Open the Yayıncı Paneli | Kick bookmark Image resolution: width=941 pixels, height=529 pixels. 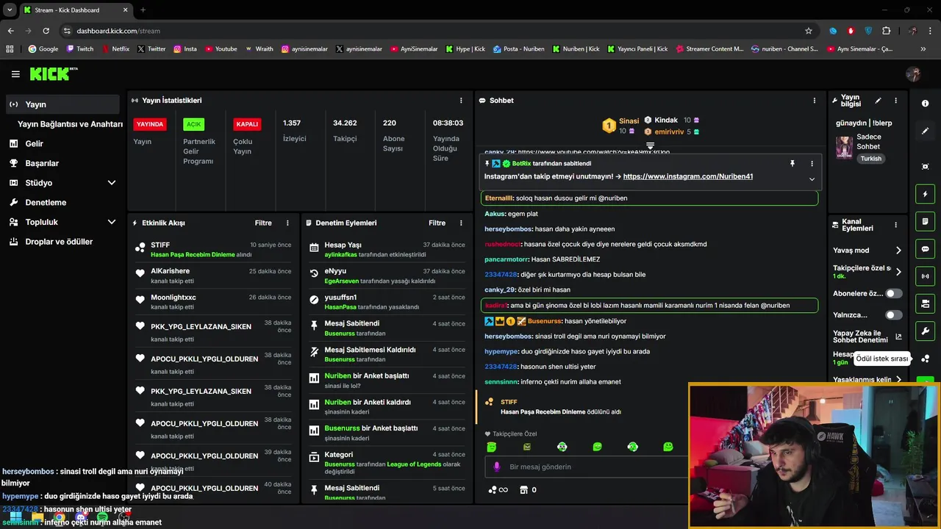(637, 49)
